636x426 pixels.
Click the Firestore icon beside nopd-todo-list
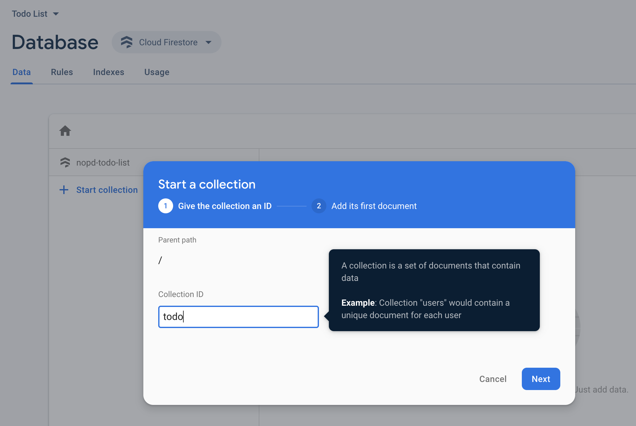click(x=65, y=162)
